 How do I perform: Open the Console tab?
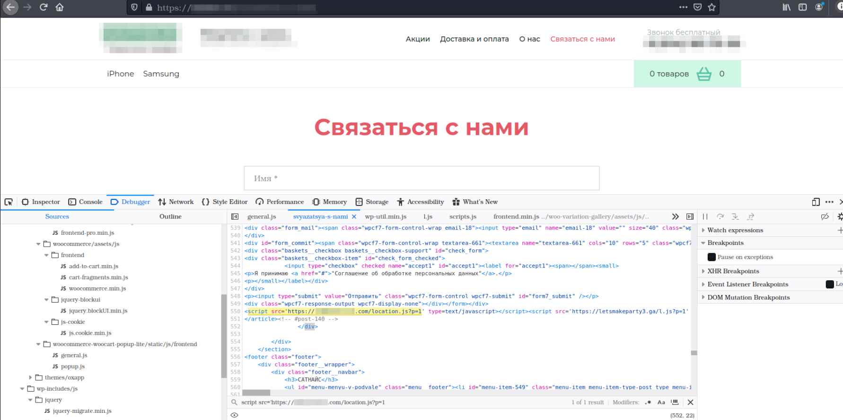pos(86,202)
